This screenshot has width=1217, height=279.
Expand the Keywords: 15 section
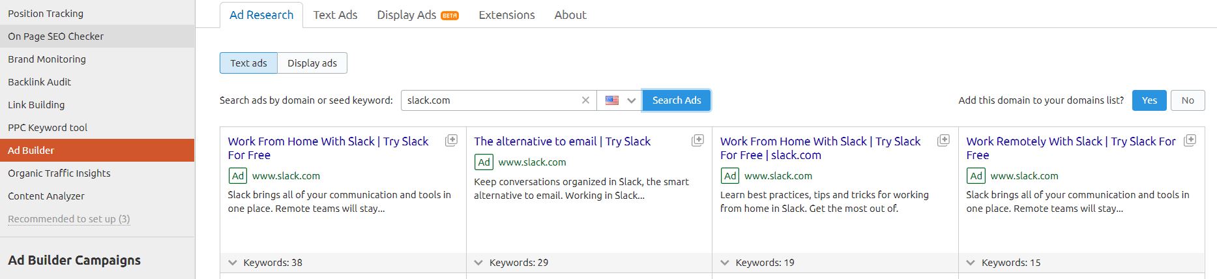pyautogui.click(x=971, y=263)
